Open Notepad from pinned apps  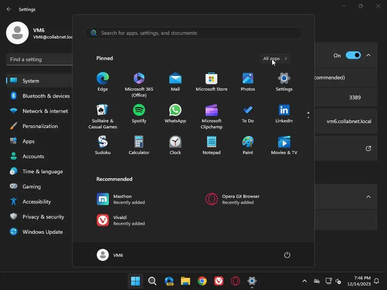click(x=212, y=145)
